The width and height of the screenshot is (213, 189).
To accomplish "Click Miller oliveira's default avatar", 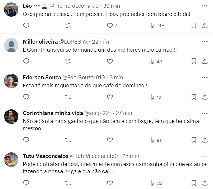I will point(12,45).
